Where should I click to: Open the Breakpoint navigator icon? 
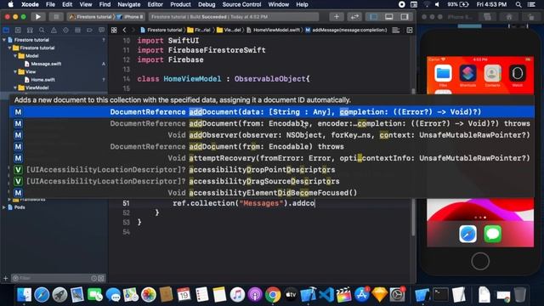click(x=89, y=31)
